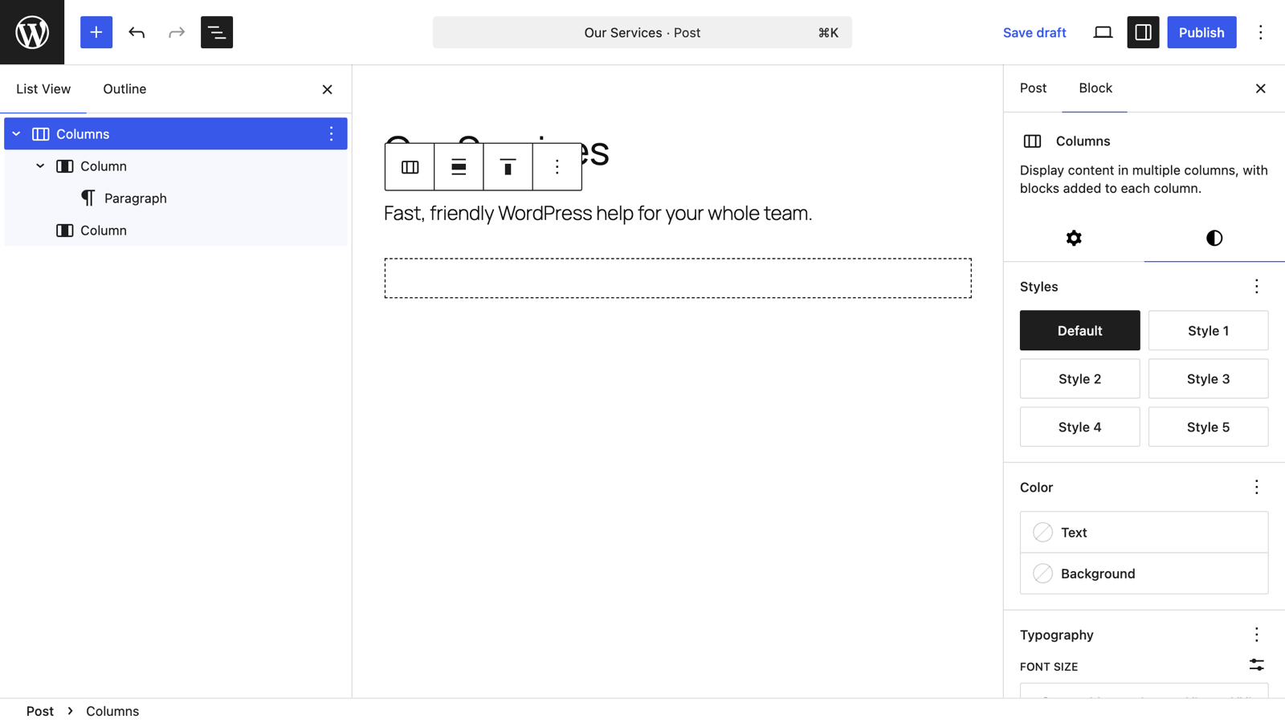The image size is (1285, 723).
Task: Open Typography panel options menu
Action: (x=1257, y=635)
